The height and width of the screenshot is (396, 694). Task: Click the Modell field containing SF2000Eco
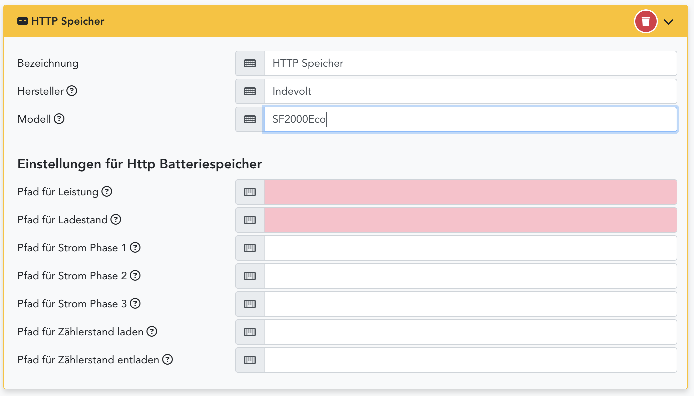point(470,119)
